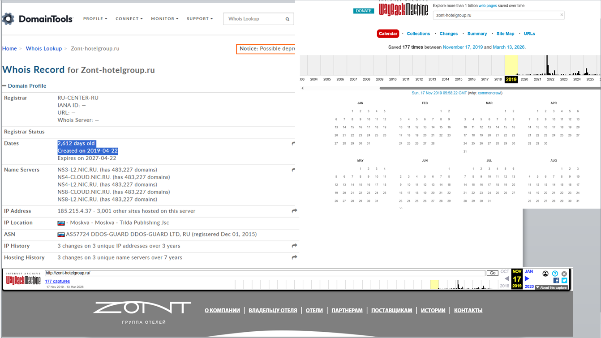
Task: Click the URL field in the Wayback toolbar
Action: 265,273
